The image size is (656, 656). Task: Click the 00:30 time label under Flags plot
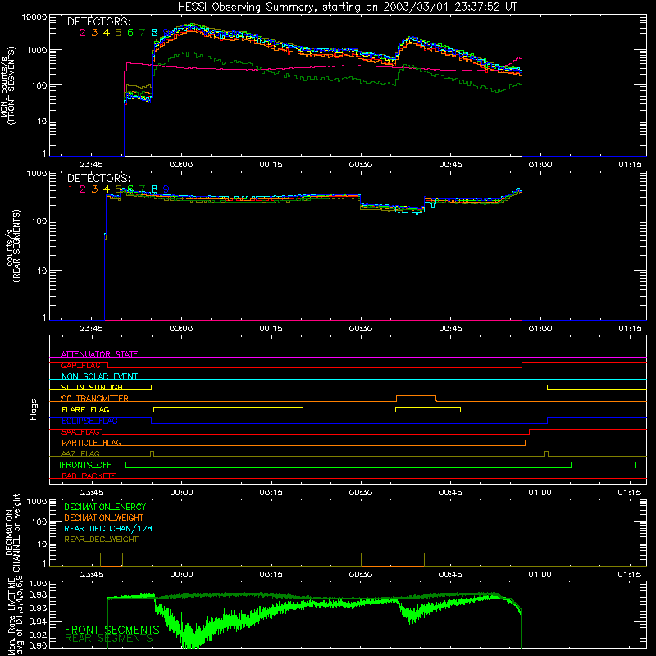[x=361, y=493]
